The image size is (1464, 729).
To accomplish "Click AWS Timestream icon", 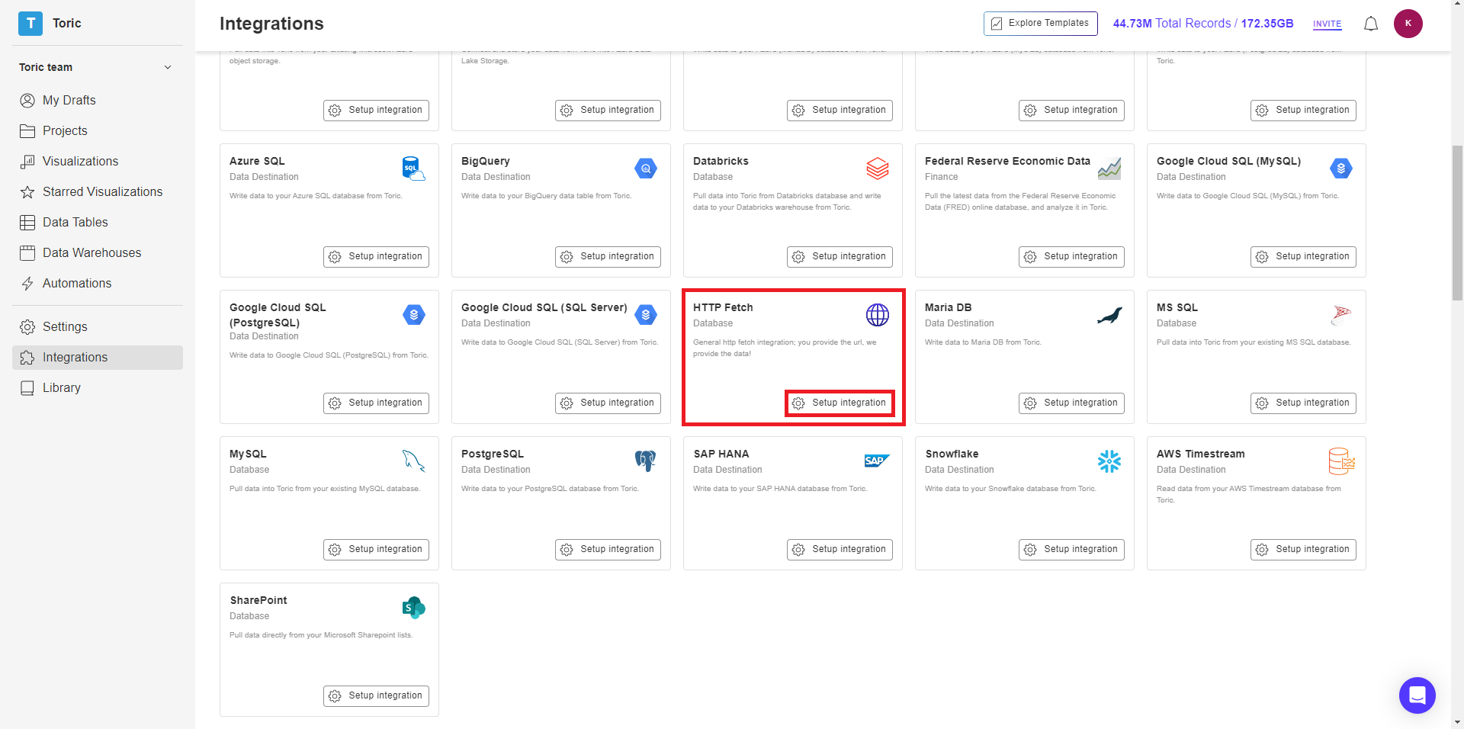I will coord(1341,461).
